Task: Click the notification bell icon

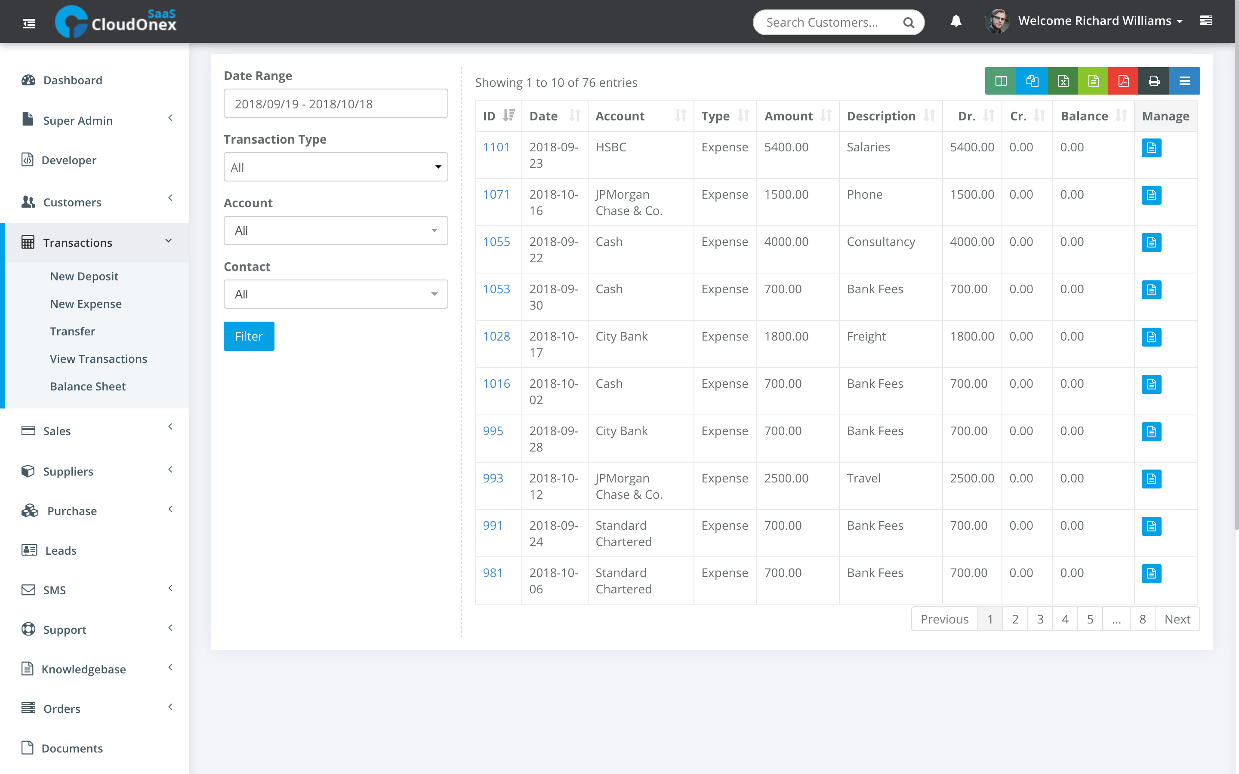Action: pyautogui.click(x=955, y=21)
